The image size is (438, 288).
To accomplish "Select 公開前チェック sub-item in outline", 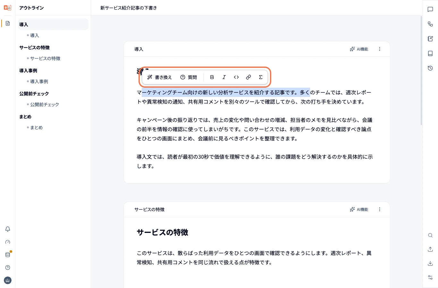I will tap(44, 105).
